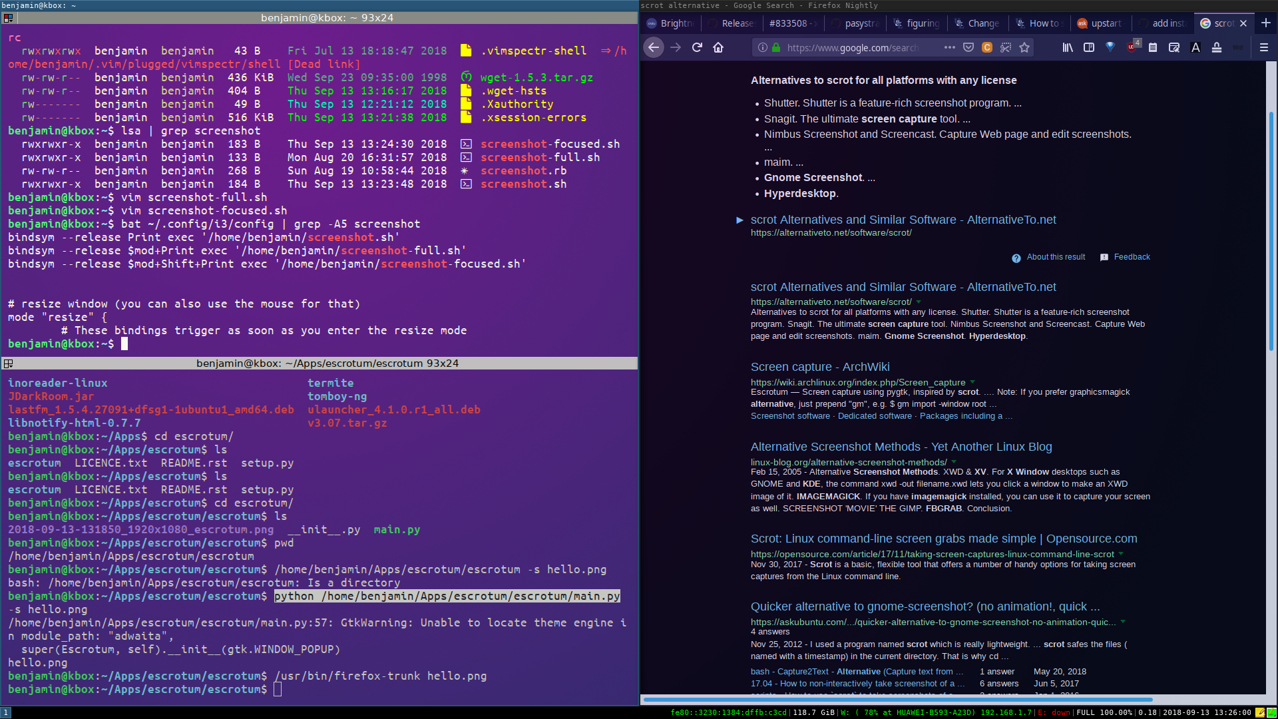1278x719 pixels.
Task: Open page actions three-dot menu
Action: [950, 47]
